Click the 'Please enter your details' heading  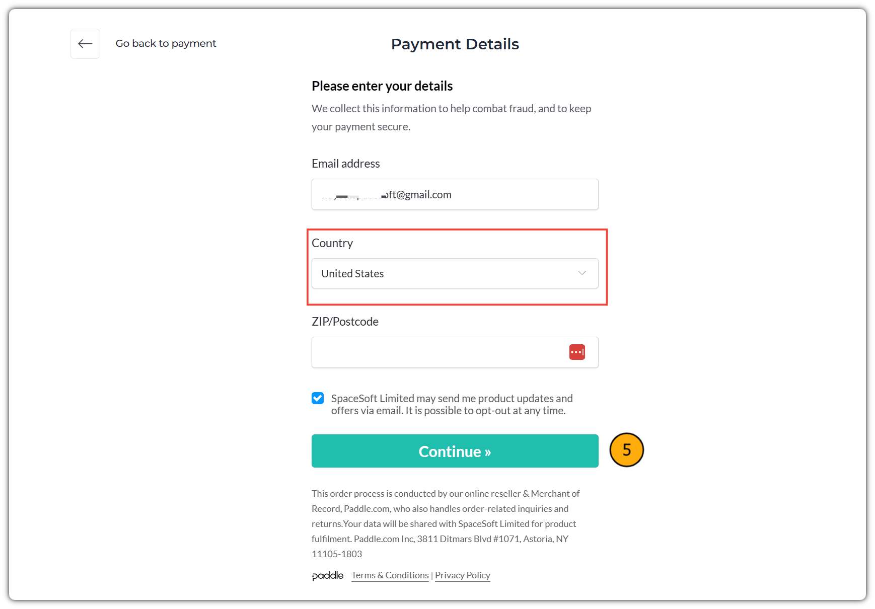click(382, 86)
